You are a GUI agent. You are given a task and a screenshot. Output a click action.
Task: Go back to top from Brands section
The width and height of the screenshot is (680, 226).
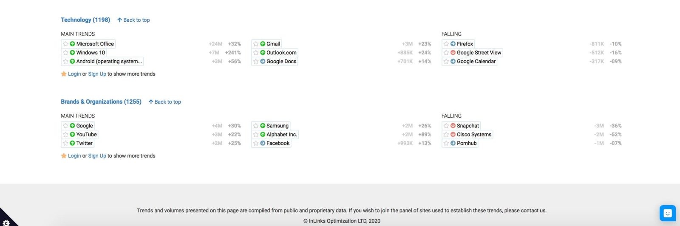click(164, 102)
